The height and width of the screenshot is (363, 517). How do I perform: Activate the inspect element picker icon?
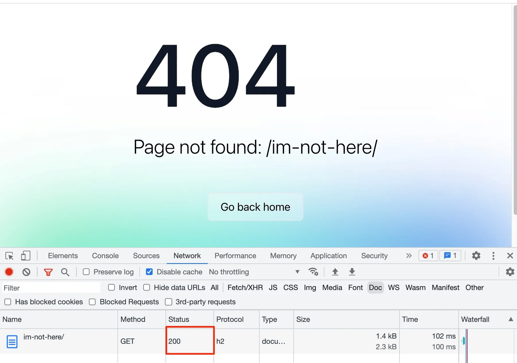coord(9,256)
